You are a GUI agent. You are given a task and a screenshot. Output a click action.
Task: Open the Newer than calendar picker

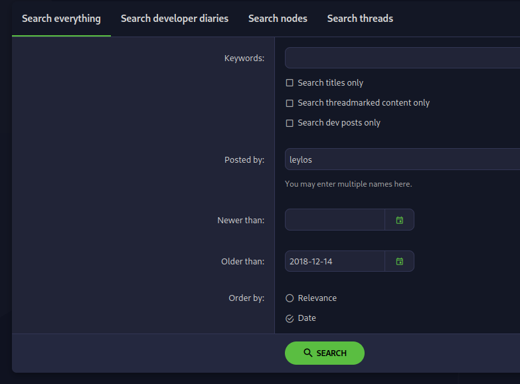pyautogui.click(x=399, y=220)
